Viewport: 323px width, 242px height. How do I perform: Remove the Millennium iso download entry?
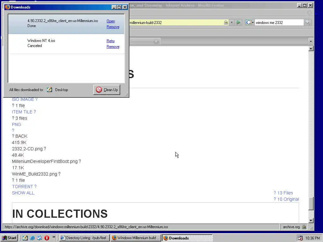click(113, 27)
